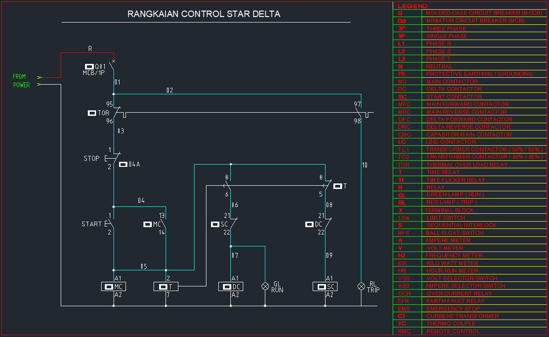Click the drawing title RANGKAIAN CONTROL STAR DELTA
549x337 pixels.
point(204,14)
